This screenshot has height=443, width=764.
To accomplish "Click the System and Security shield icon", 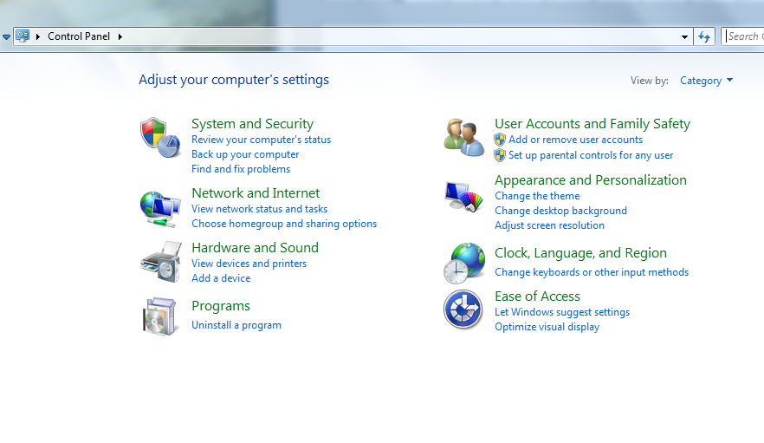I will (160, 138).
